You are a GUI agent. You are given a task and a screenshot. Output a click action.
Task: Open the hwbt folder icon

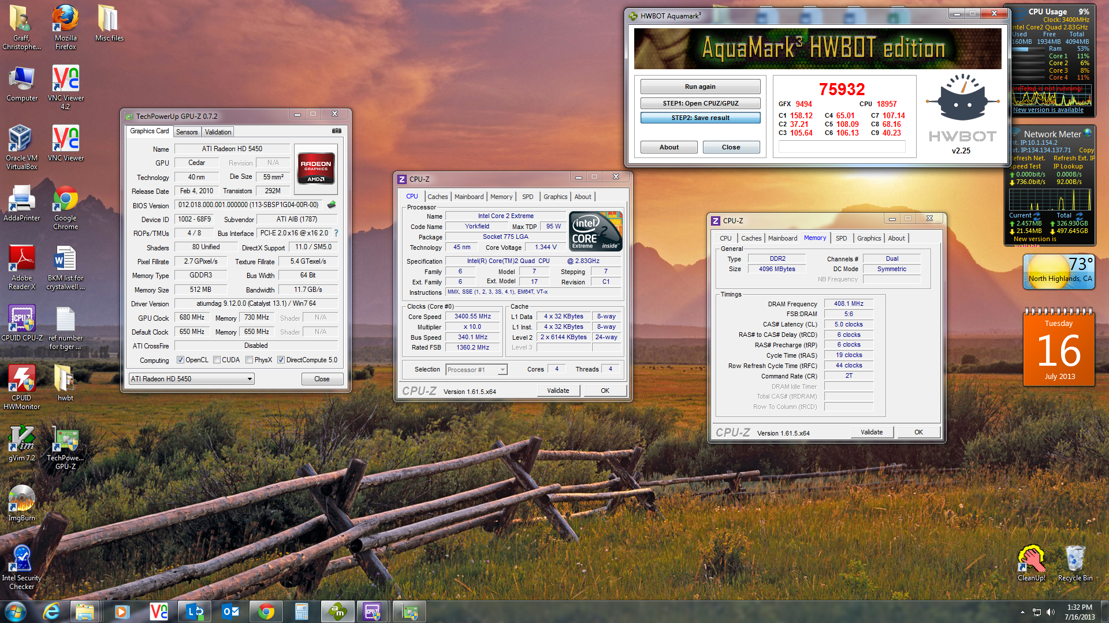pyautogui.click(x=65, y=384)
